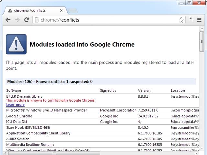
Task: Click the vertical scrollbar up arrow
Action: 202,28
